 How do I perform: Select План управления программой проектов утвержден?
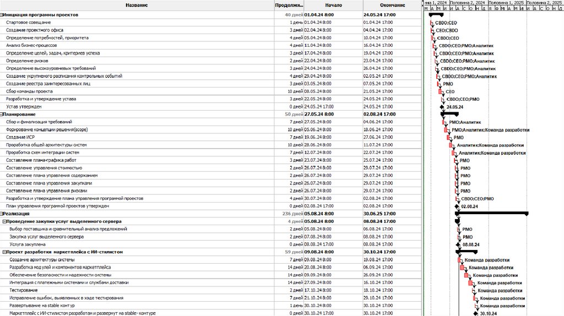coord(57,206)
